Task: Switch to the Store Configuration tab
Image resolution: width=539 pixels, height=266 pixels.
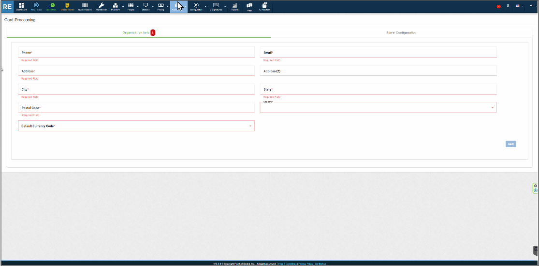Action: pos(401,32)
